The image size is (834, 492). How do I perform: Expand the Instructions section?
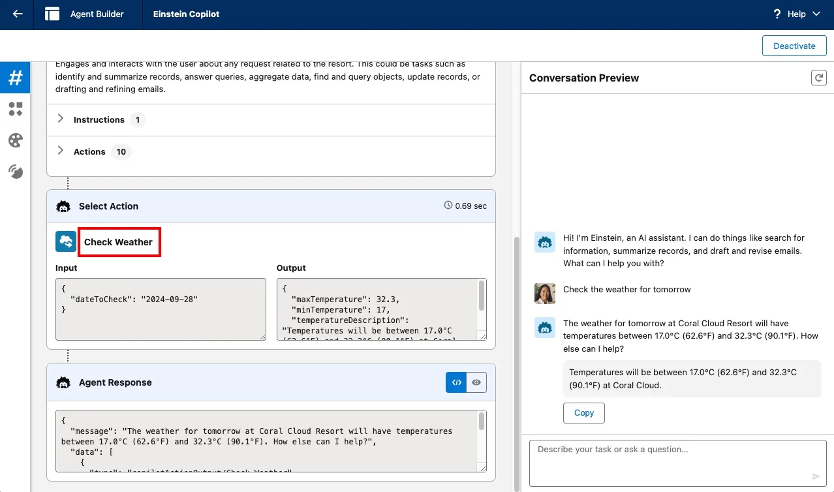[x=61, y=119]
